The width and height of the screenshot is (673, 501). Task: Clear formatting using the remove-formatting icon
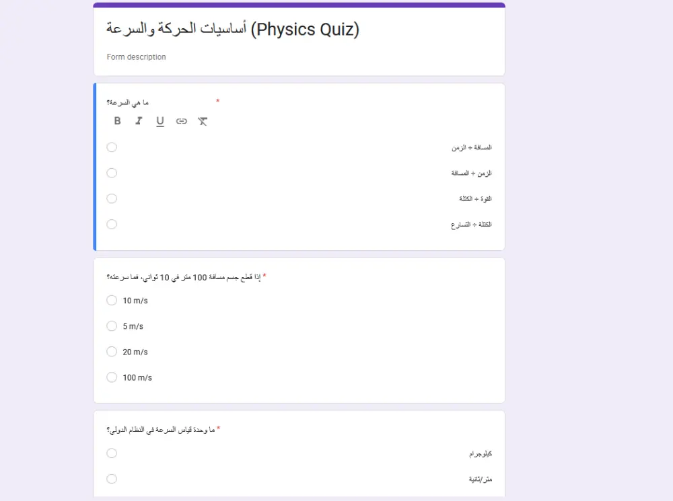[x=203, y=121]
